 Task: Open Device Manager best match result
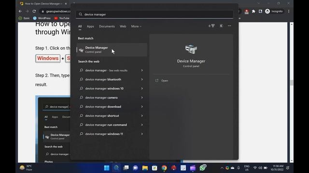pyautogui.click(x=112, y=50)
